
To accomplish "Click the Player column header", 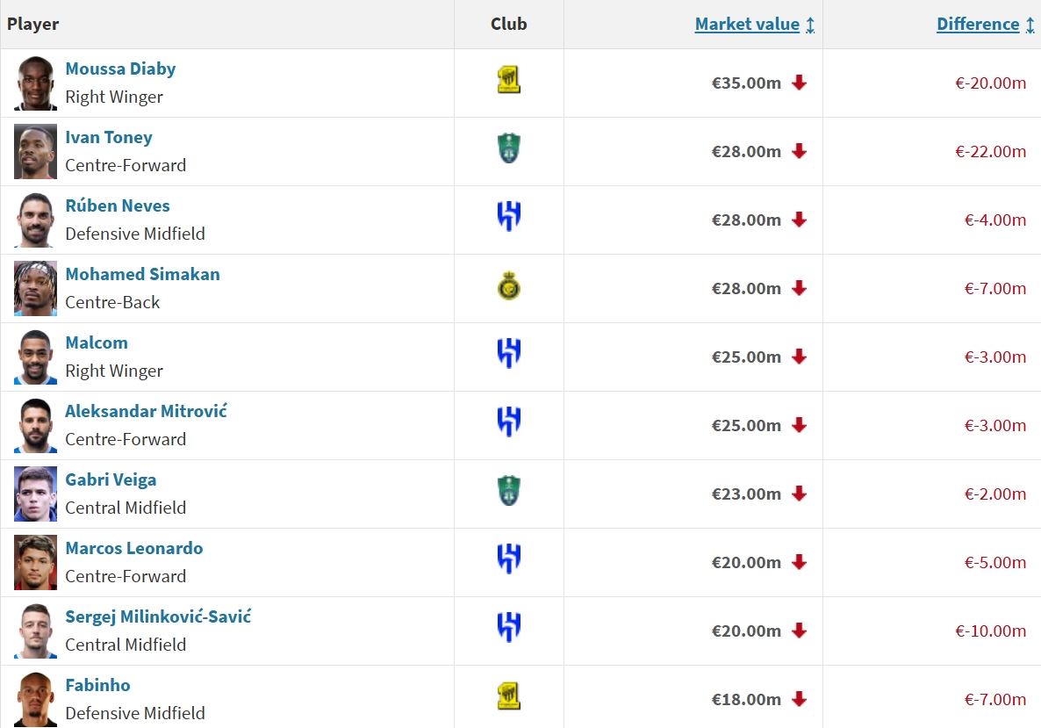I will coord(33,25).
